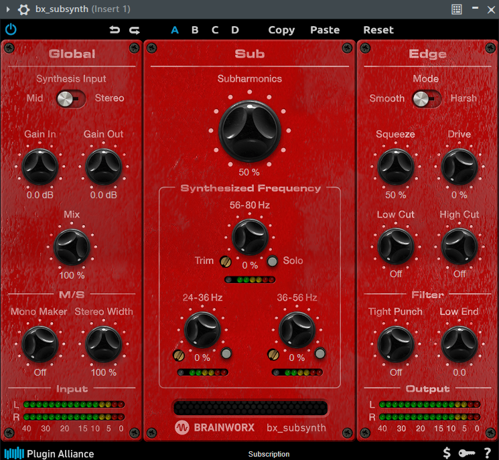Toggle the Synthesis Input Mid/Stereo switch
Viewport: 499px width, 460px height.
tap(70, 98)
